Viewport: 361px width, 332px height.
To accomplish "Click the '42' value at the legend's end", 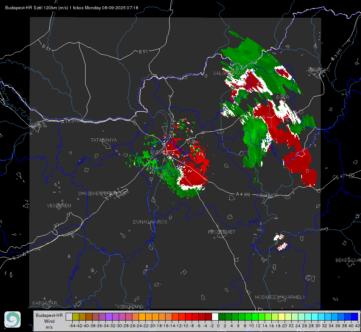I will coord(358,326).
